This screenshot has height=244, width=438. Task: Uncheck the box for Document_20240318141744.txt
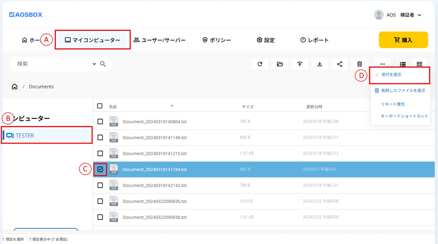tap(100, 169)
